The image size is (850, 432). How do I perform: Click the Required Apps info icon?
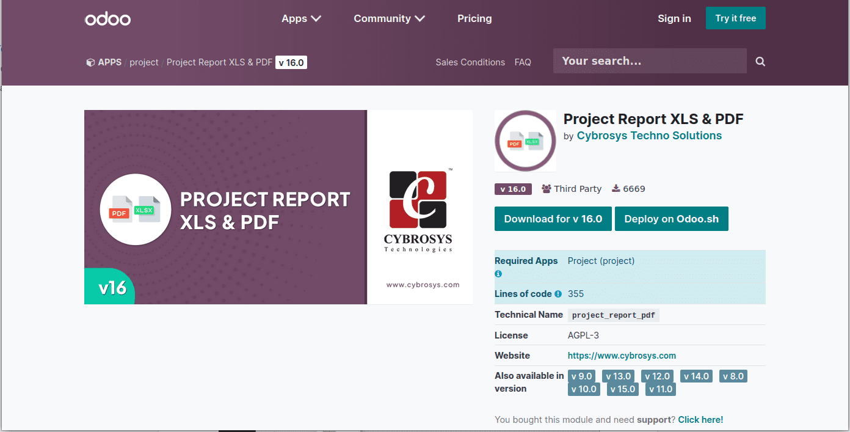498,274
